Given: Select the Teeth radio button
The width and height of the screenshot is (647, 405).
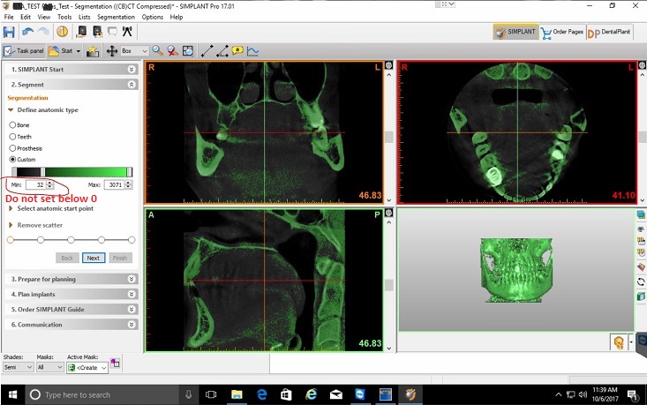Looking at the screenshot, I should (12, 137).
